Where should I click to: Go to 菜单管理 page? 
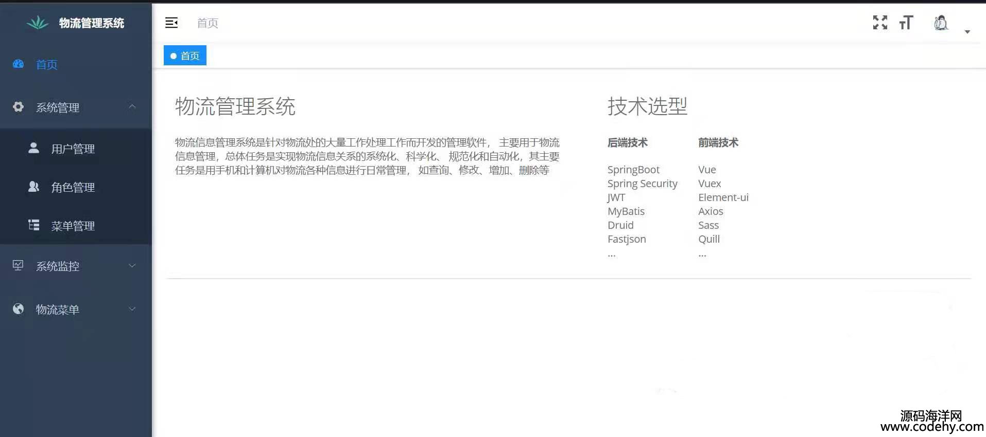click(73, 226)
